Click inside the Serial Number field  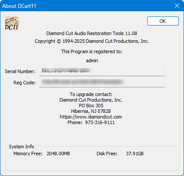[x=102, y=71]
